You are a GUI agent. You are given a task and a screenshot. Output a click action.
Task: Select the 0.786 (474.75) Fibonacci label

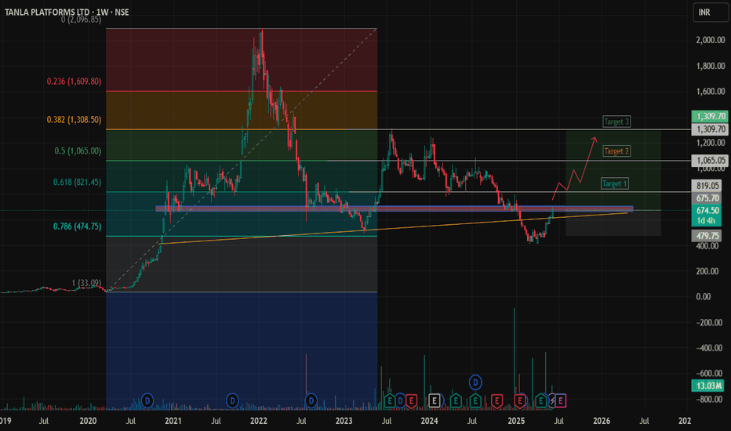(x=77, y=226)
